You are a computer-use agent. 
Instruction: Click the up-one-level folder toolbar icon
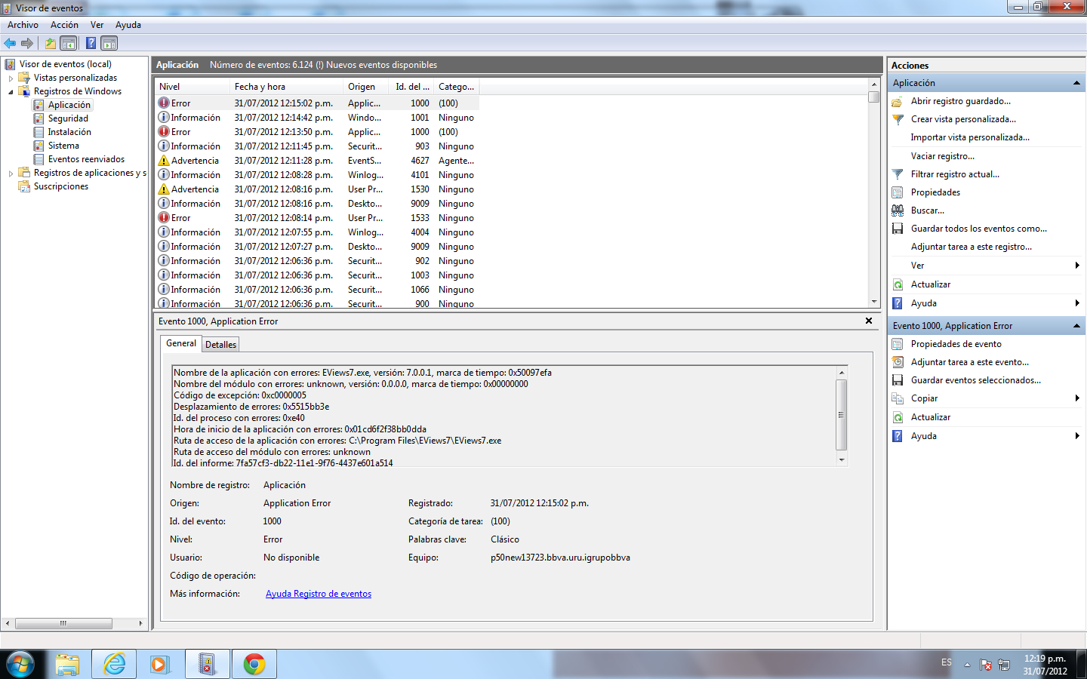50,43
